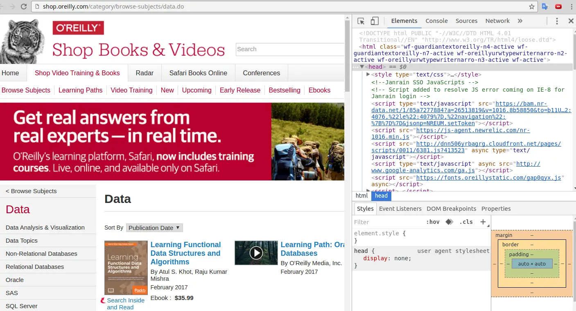Toggle element state with the :hov button
This screenshot has height=311, width=576.
(x=433, y=222)
